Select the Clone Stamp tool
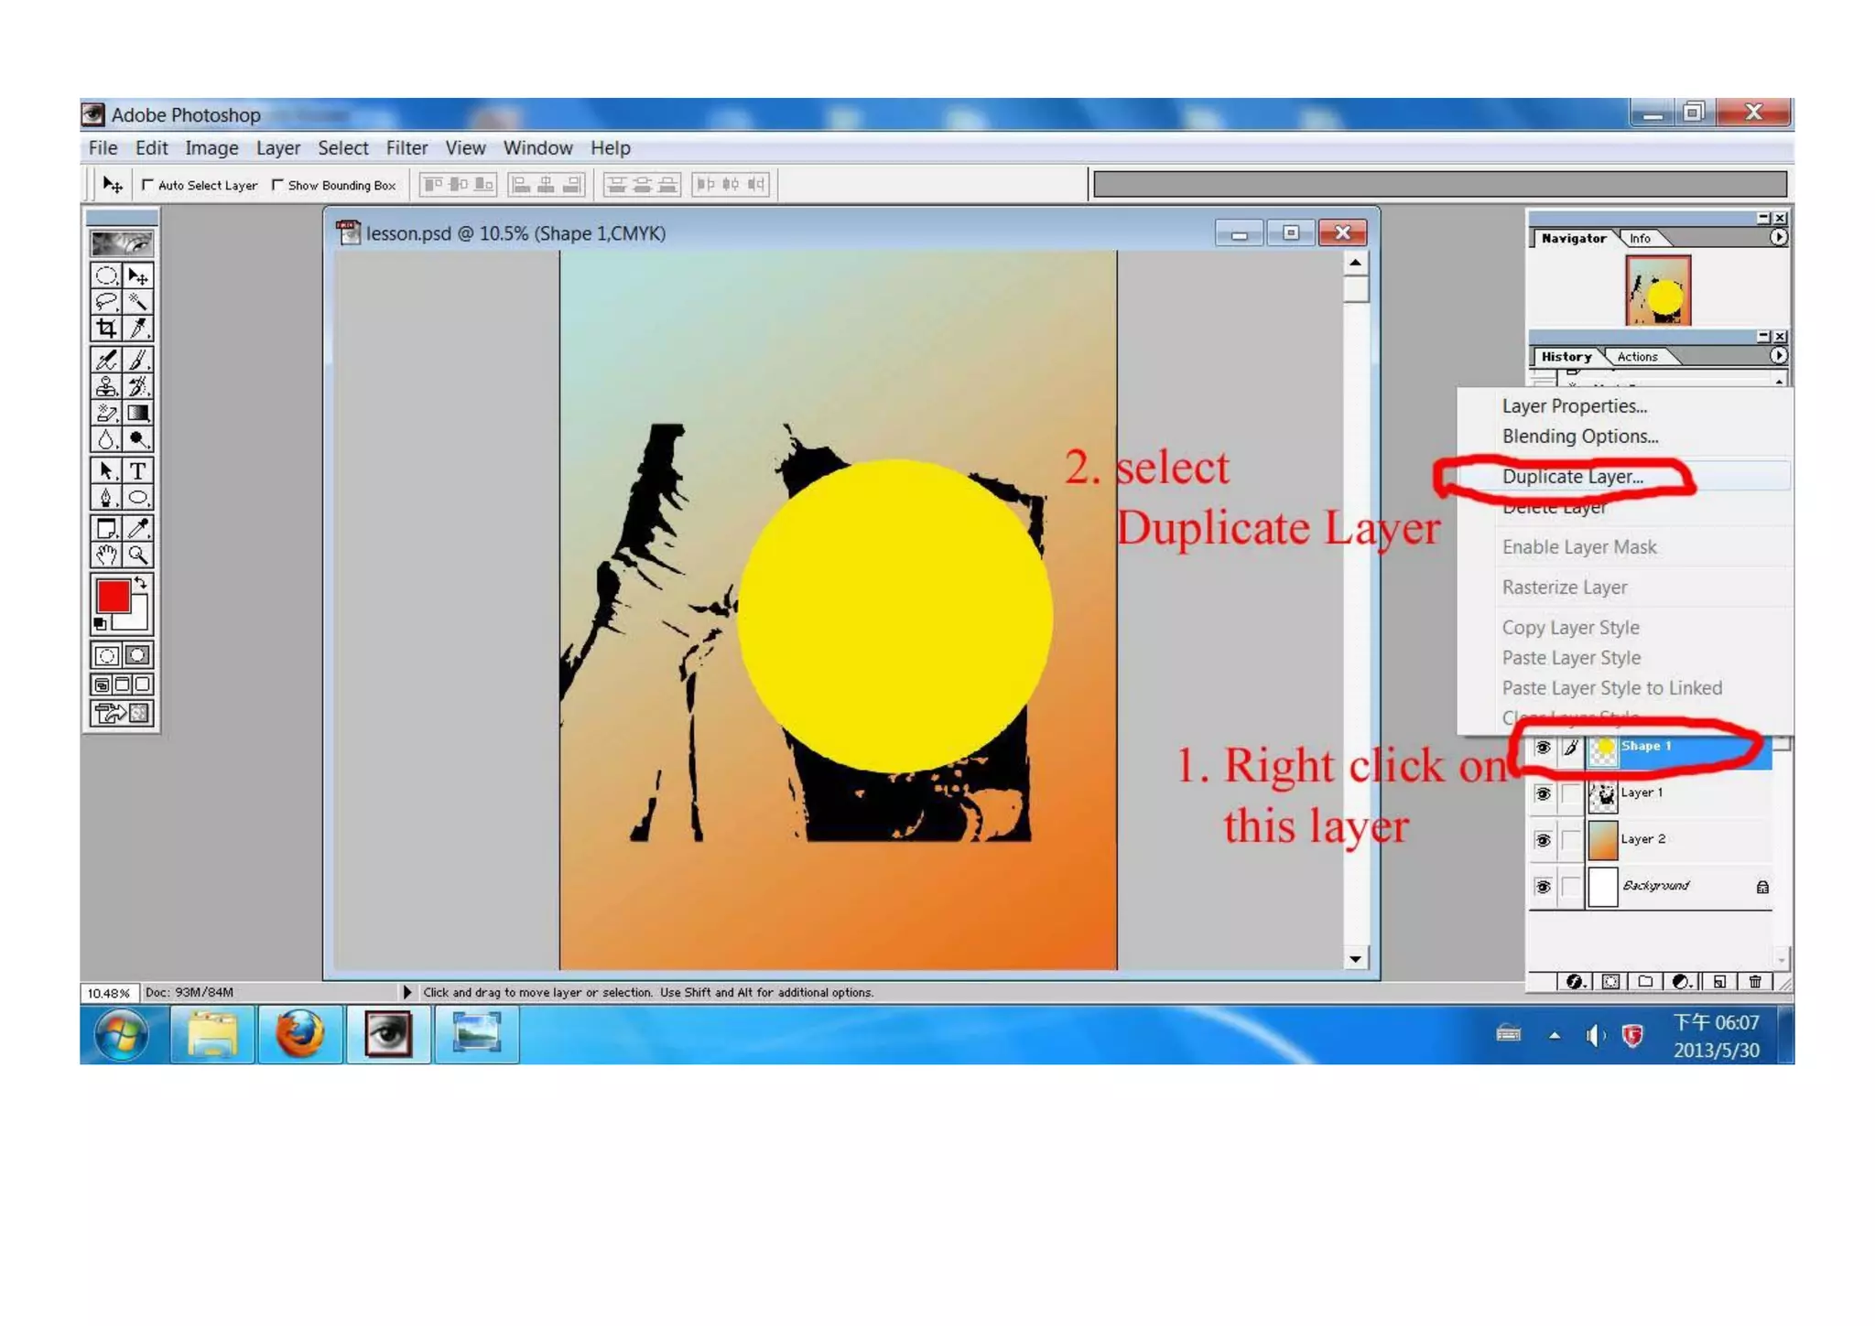1875x1326 pixels. point(106,386)
